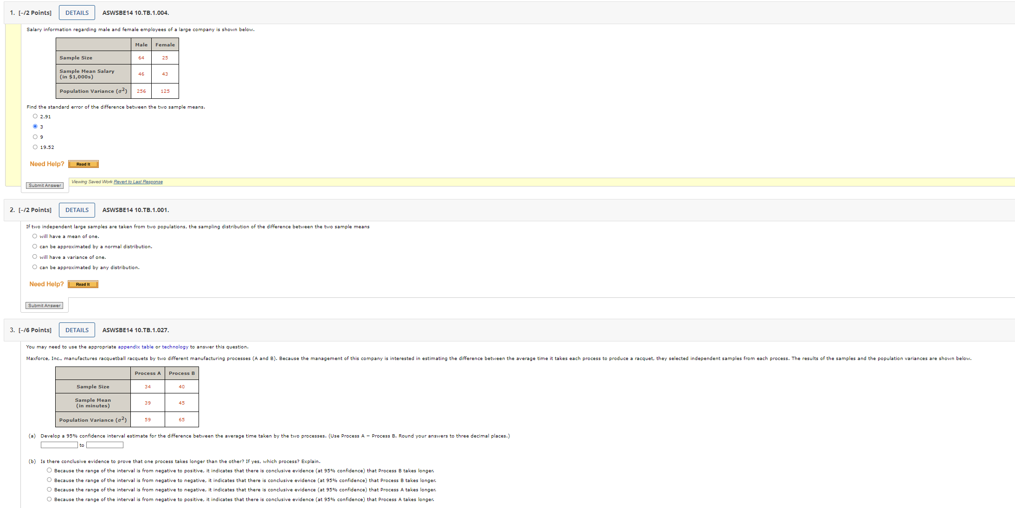This screenshot has width=1015, height=508.
Task: Click the lower bound confidence interval field
Action: [59, 445]
